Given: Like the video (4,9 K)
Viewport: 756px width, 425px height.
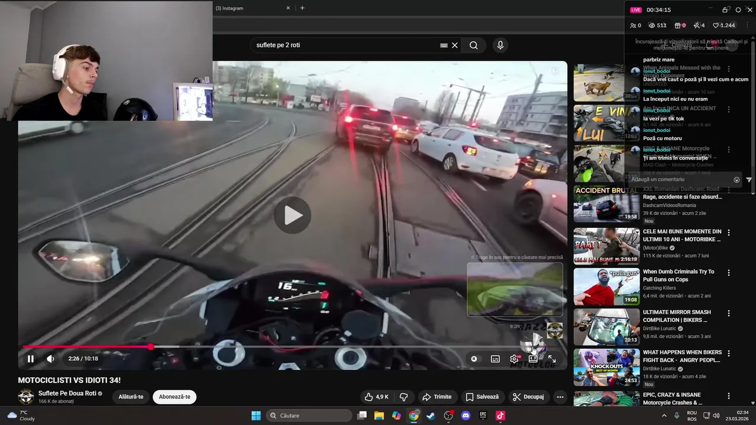Looking at the screenshot, I should [376, 397].
